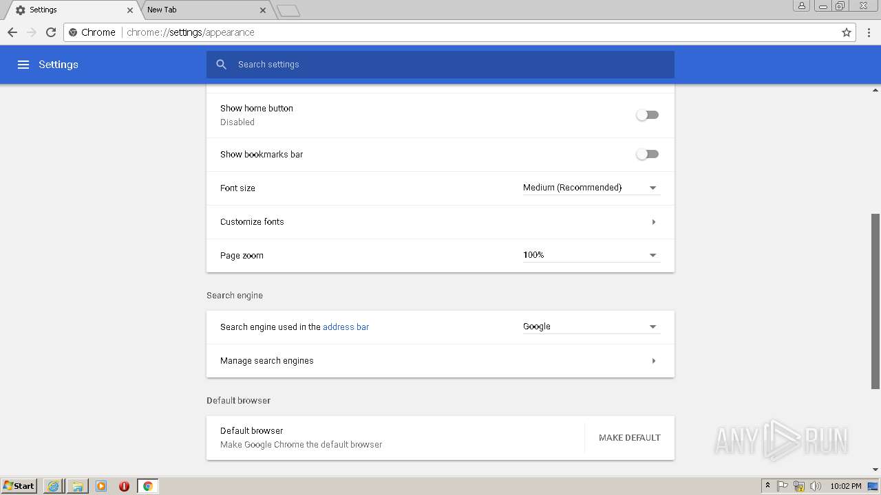Viewport: 881px width, 495px height.
Task: Click the Default browser section heading
Action: (238, 401)
